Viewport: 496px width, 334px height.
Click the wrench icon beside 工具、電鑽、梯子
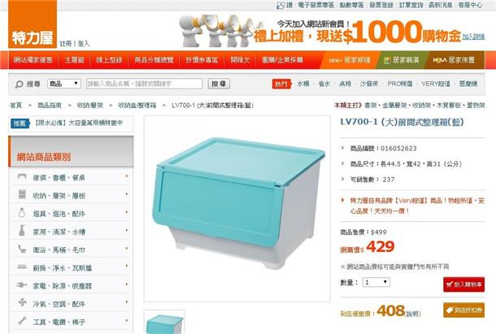click(x=22, y=321)
